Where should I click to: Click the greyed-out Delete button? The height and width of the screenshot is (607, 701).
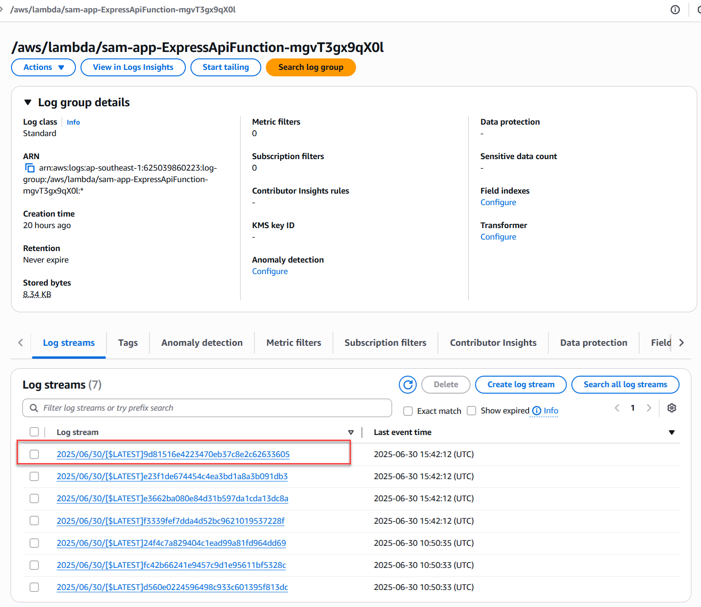point(446,384)
